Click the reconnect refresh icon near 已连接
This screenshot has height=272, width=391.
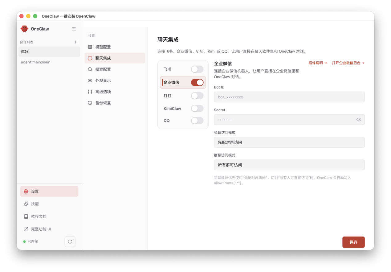[x=70, y=241]
